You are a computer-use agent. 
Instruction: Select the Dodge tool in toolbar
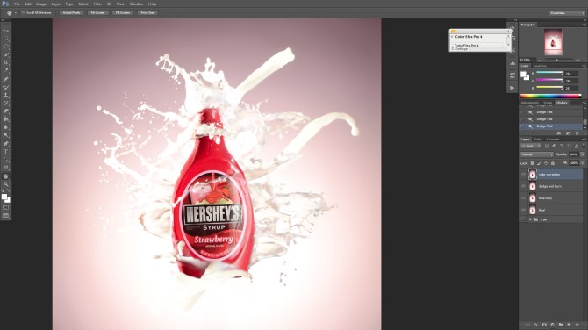[5, 135]
